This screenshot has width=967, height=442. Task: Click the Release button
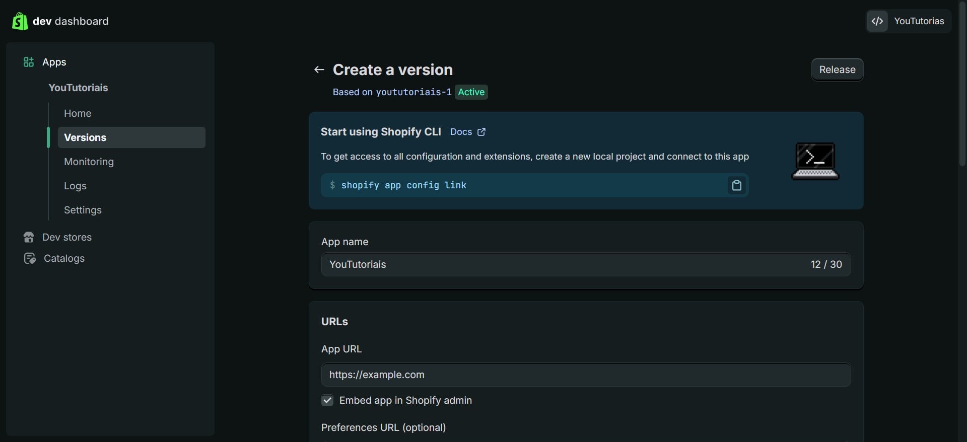coord(837,69)
